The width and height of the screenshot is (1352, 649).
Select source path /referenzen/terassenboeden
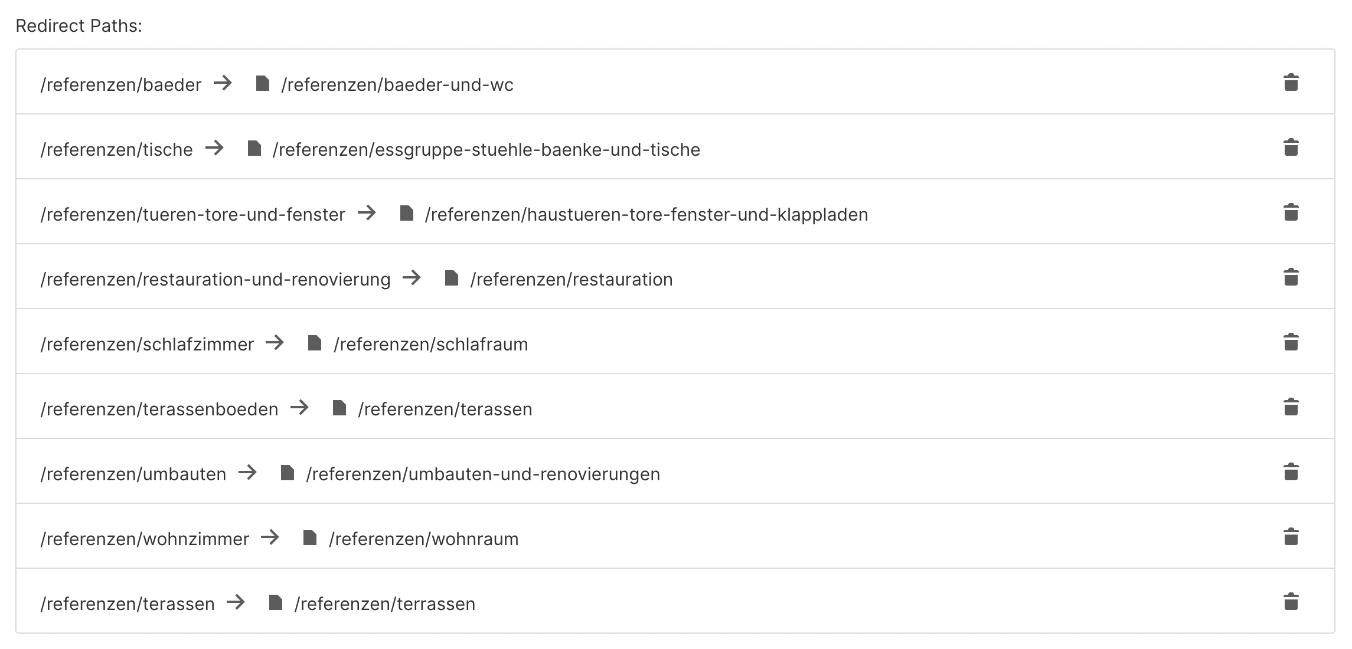click(x=159, y=409)
